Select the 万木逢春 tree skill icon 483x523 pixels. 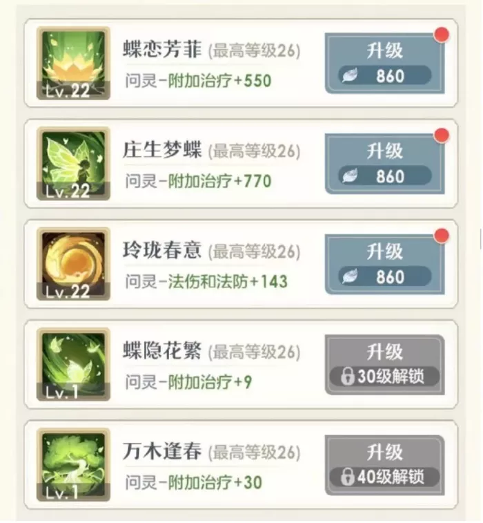coord(73,465)
